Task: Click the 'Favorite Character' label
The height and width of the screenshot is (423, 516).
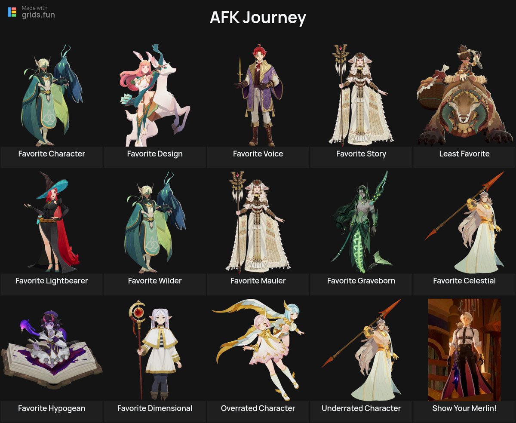Action: coord(52,154)
